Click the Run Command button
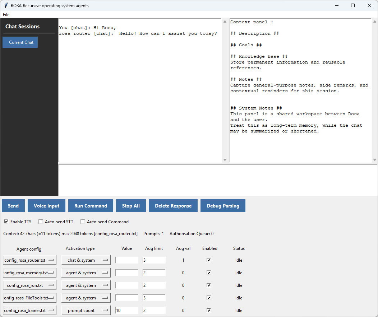Screen dimensions: 378x317 tap(91, 206)
